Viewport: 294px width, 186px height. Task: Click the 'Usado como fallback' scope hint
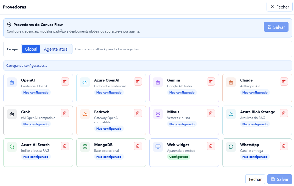pos(107,49)
